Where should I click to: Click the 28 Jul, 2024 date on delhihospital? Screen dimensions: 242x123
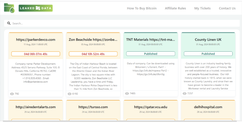coord(208,112)
